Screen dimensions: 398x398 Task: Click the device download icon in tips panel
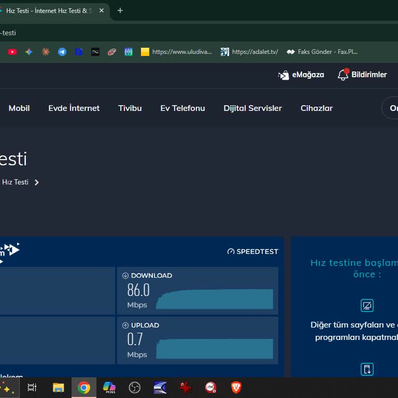[367, 369]
